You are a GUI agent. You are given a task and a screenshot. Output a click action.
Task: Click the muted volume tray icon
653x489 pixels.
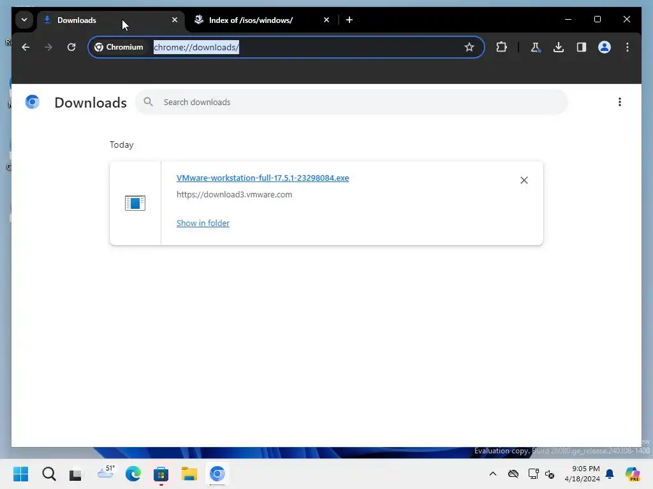(x=550, y=474)
